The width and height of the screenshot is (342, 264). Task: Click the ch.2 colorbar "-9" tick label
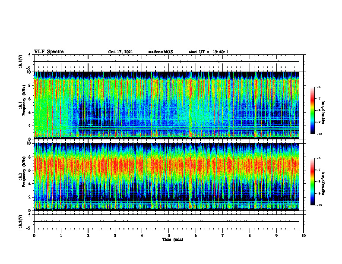click(x=319, y=193)
